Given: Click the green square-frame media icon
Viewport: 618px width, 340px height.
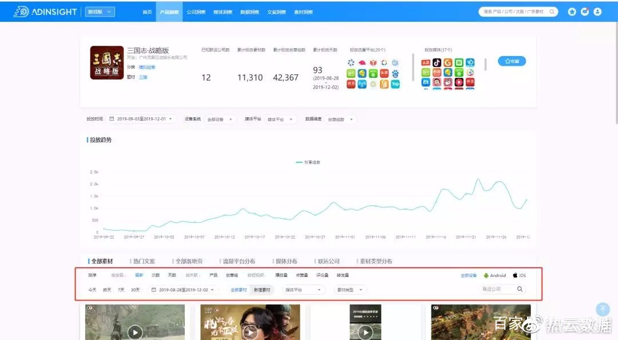Looking at the screenshot, I should pyautogui.click(x=459, y=63).
